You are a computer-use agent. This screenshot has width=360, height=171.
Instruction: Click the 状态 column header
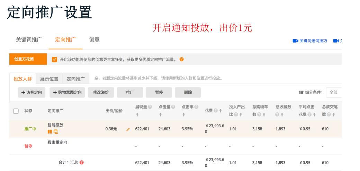tap(28, 111)
